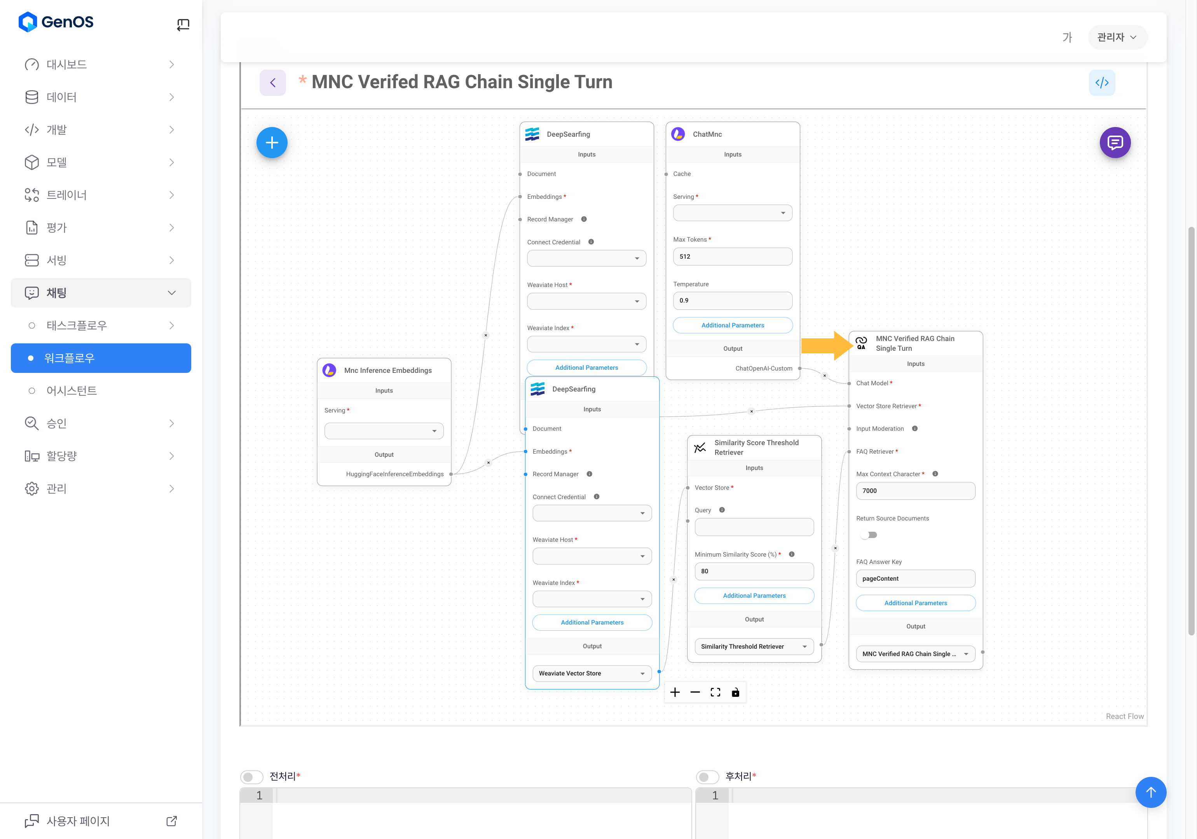Click the Max Tokens input field

pyautogui.click(x=732, y=256)
